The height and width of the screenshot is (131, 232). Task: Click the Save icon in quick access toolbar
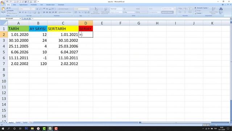pos(25,1)
